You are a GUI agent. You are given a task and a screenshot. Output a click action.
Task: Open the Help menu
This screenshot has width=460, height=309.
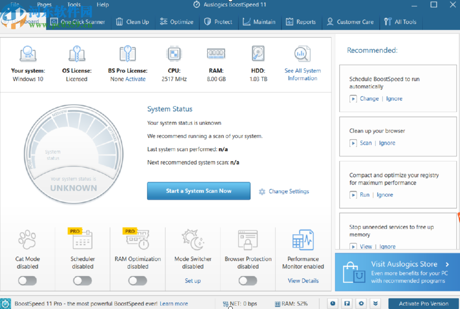point(102,5)
